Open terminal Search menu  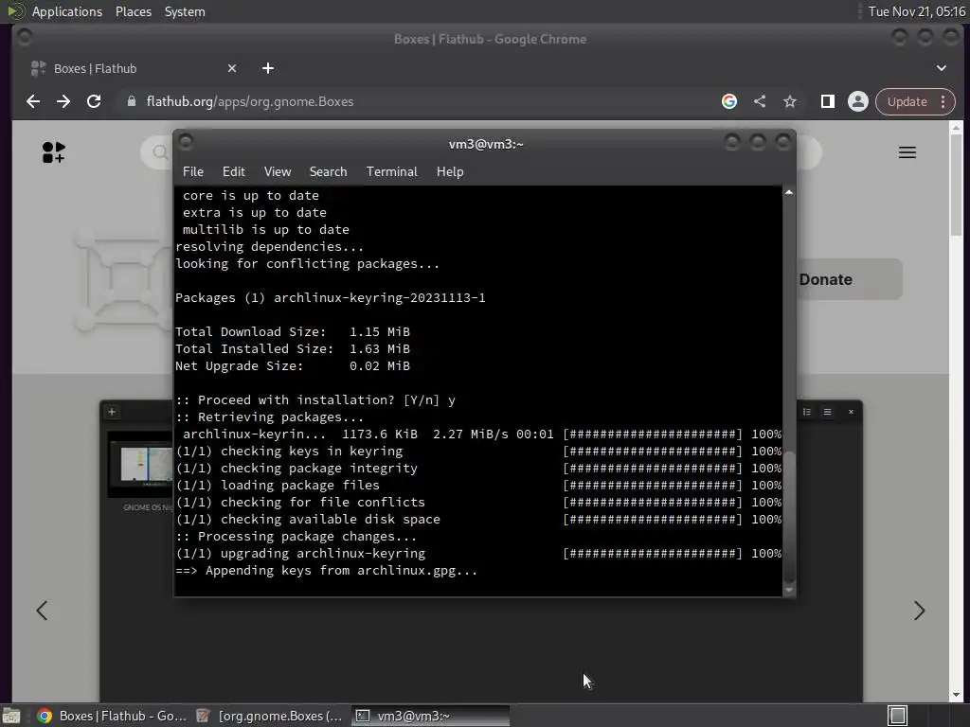pos(328,172)
